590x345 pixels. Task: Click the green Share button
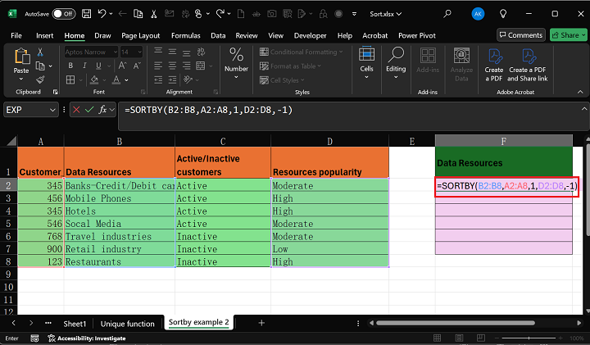click(565, 35)
